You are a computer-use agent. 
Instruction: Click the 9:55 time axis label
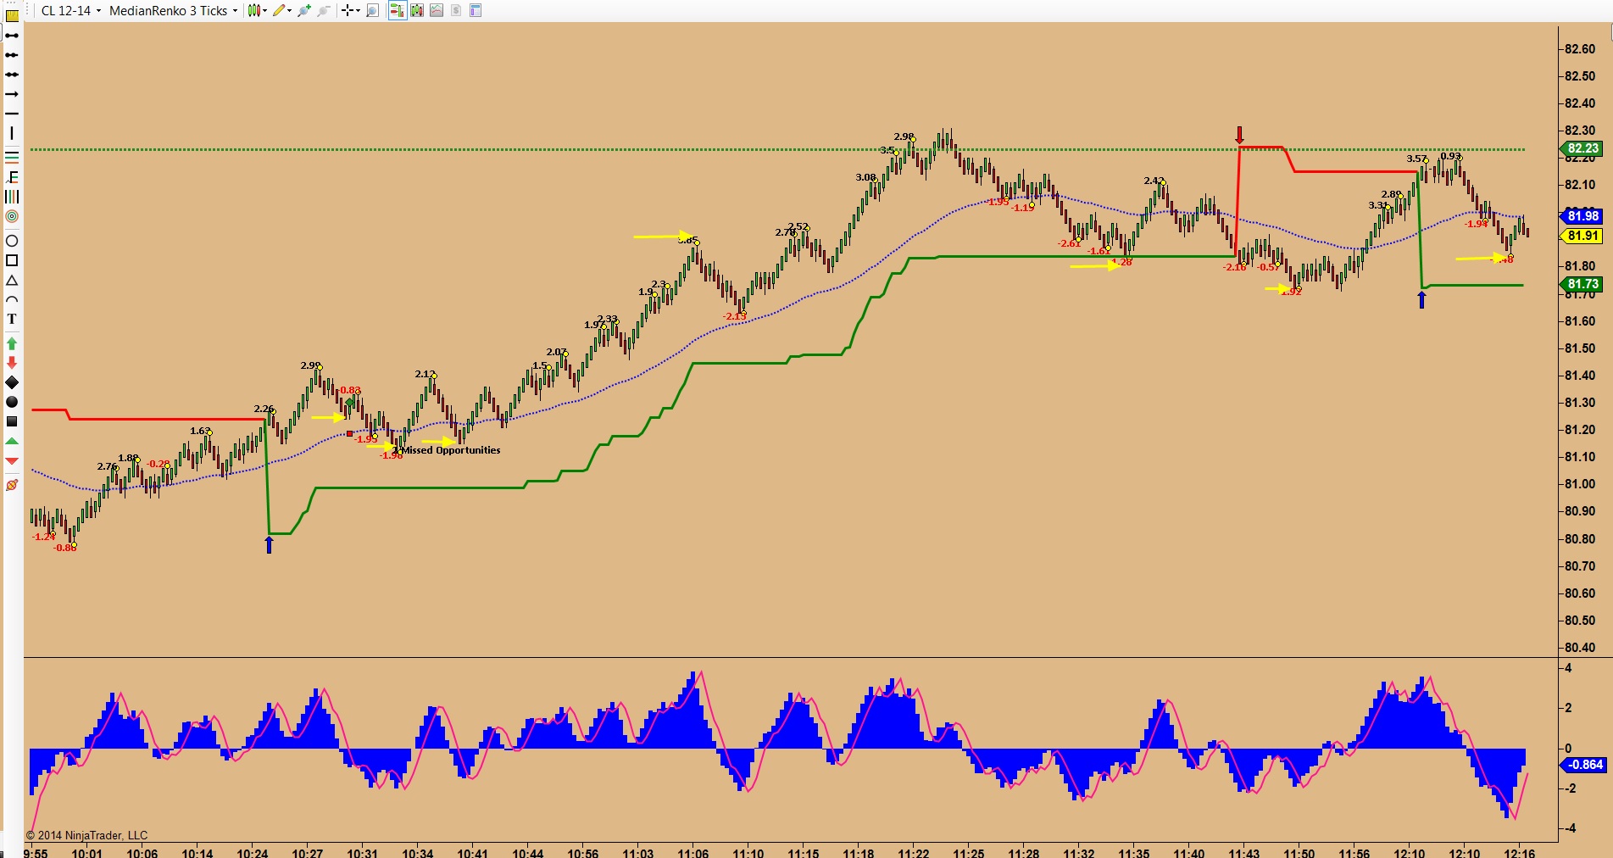(x=36, y=852)
